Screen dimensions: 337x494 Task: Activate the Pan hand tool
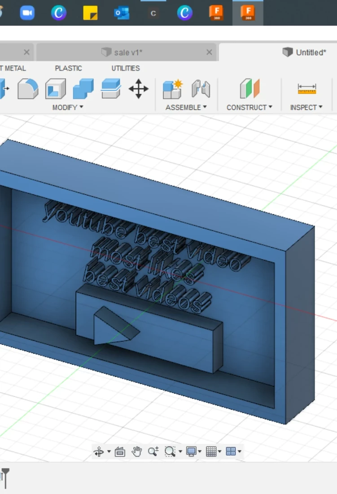click(x=136, y=451)
